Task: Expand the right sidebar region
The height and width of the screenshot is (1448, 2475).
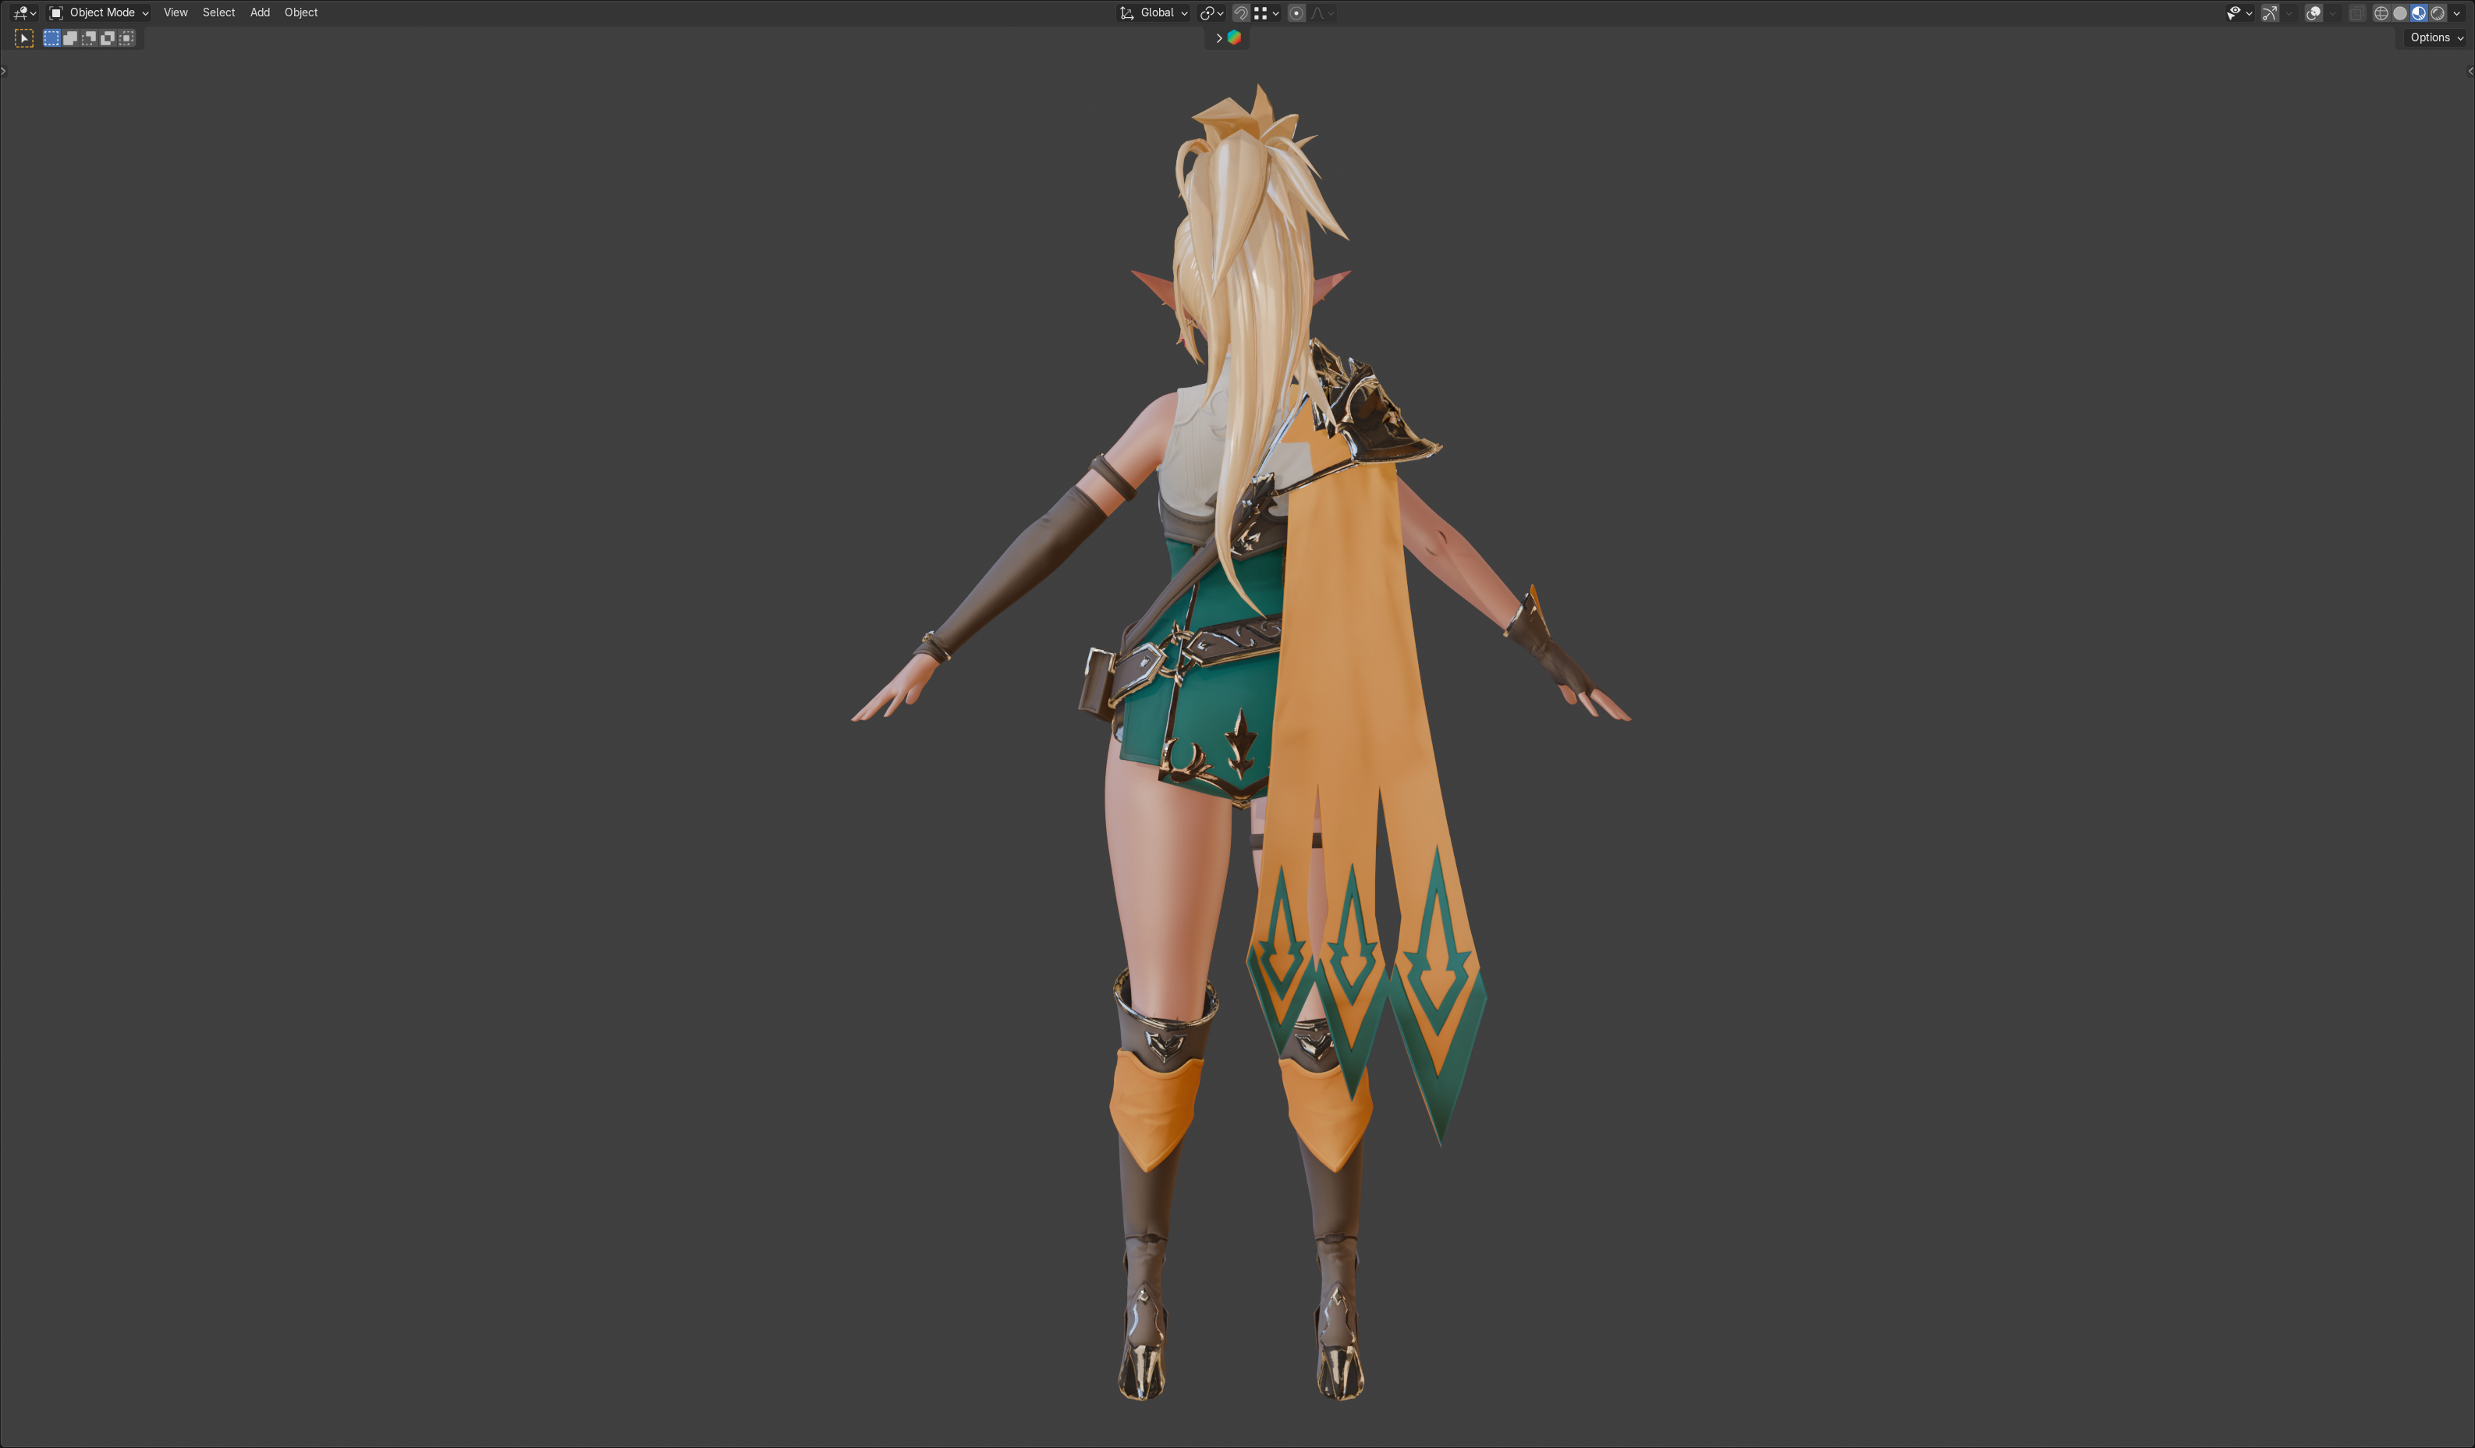Action: (x=2470, y=71)
